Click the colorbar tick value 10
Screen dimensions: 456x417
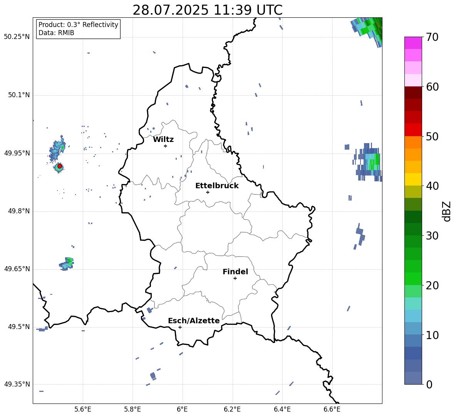(x=432, y=335)
